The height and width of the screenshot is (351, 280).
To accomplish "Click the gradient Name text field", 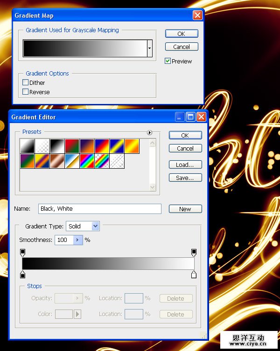I will 99,209.
